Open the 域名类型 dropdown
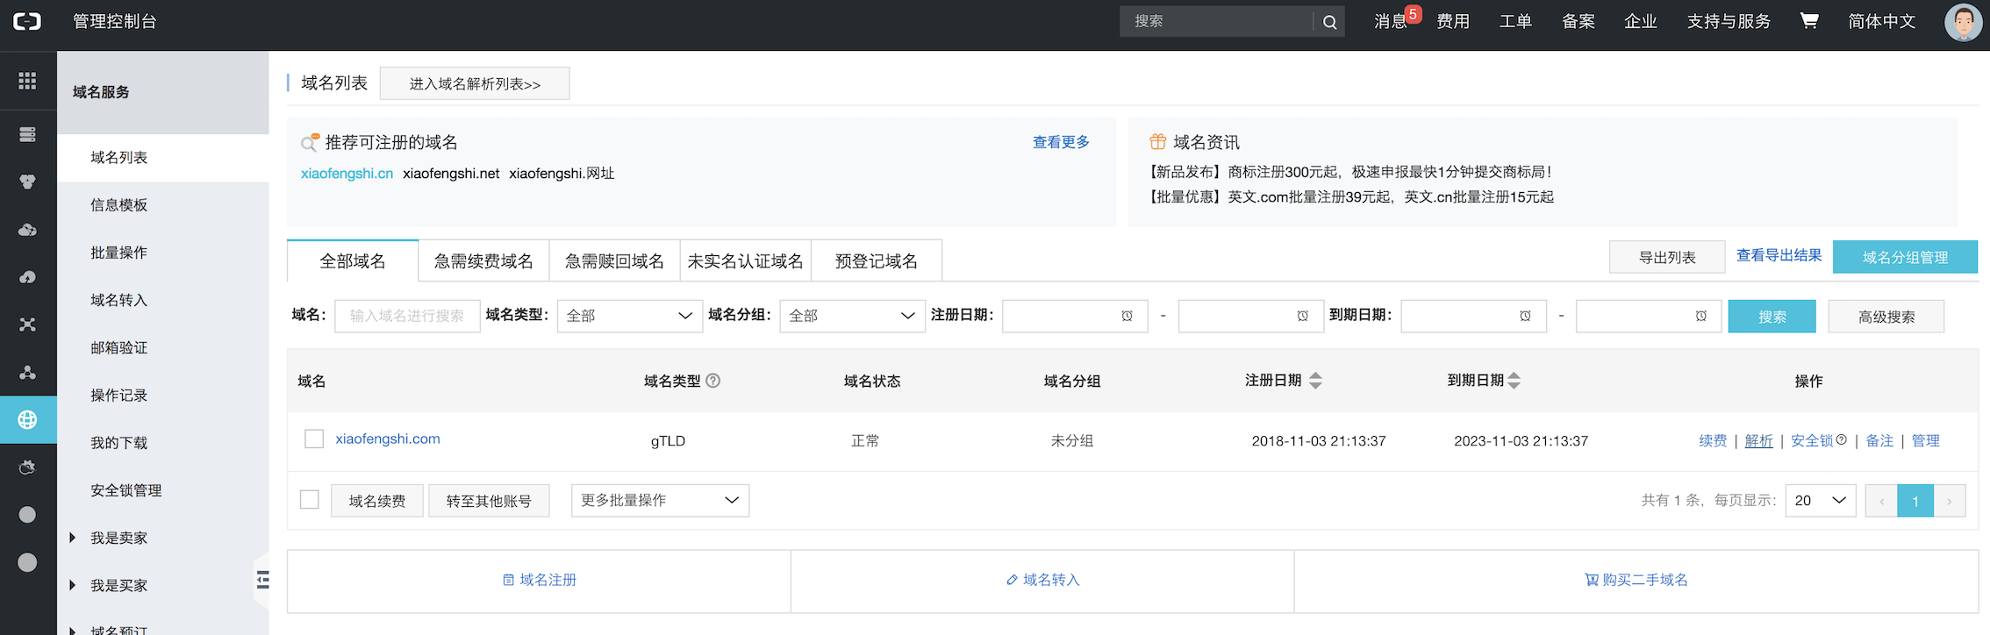 coord(629,316)
